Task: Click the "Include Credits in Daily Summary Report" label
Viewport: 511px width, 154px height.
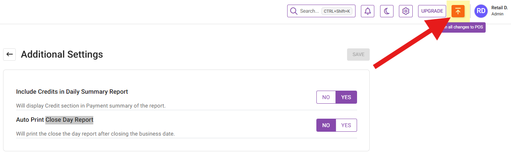Action: click(x=72, y=92)
